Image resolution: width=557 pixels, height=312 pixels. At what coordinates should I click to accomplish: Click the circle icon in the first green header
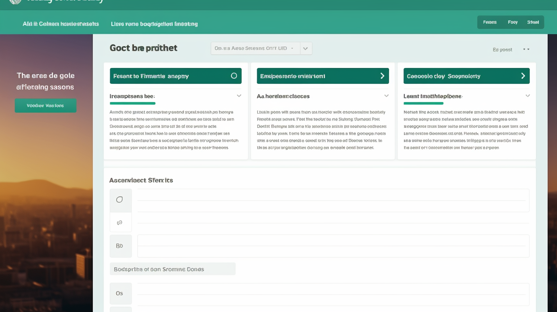(x=234, y=76)
